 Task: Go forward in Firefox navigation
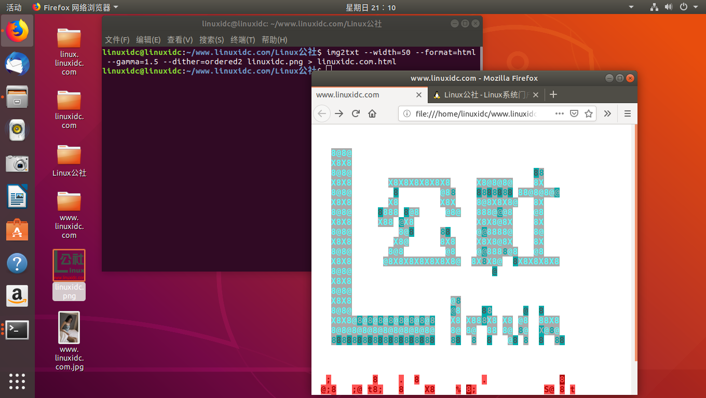(339, 113)
